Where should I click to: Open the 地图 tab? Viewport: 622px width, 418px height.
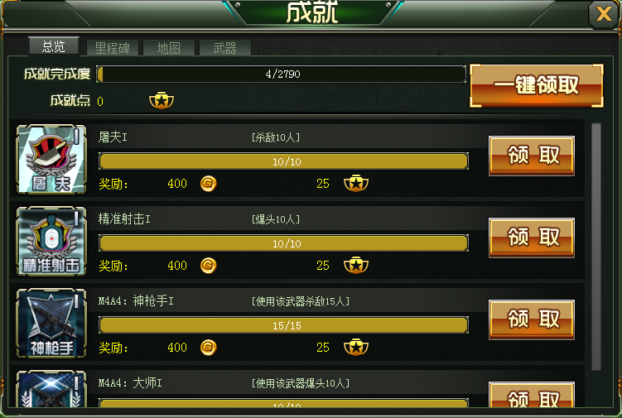[x=169, y=48]
